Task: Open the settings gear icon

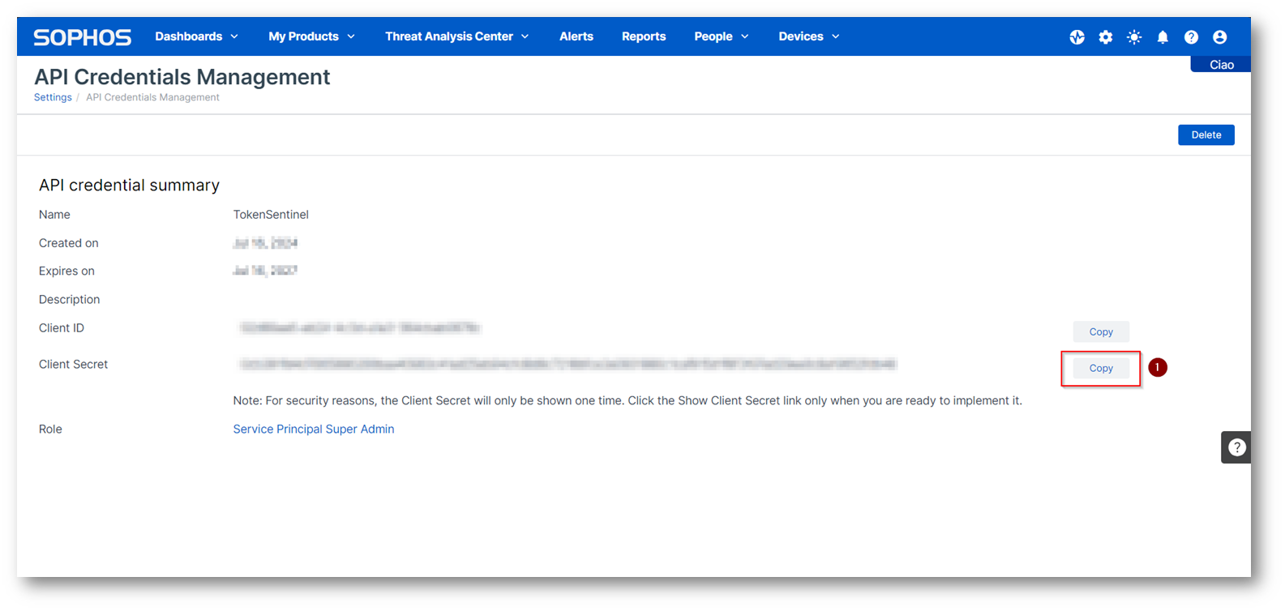Action: click(1105, 37)
